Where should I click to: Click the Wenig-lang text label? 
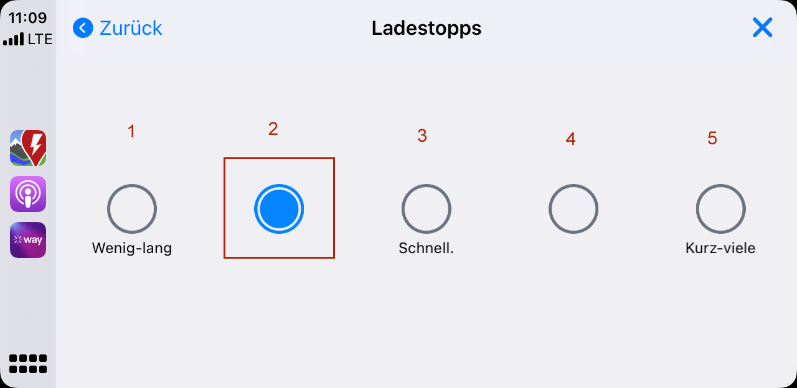[x=132, y=249]
